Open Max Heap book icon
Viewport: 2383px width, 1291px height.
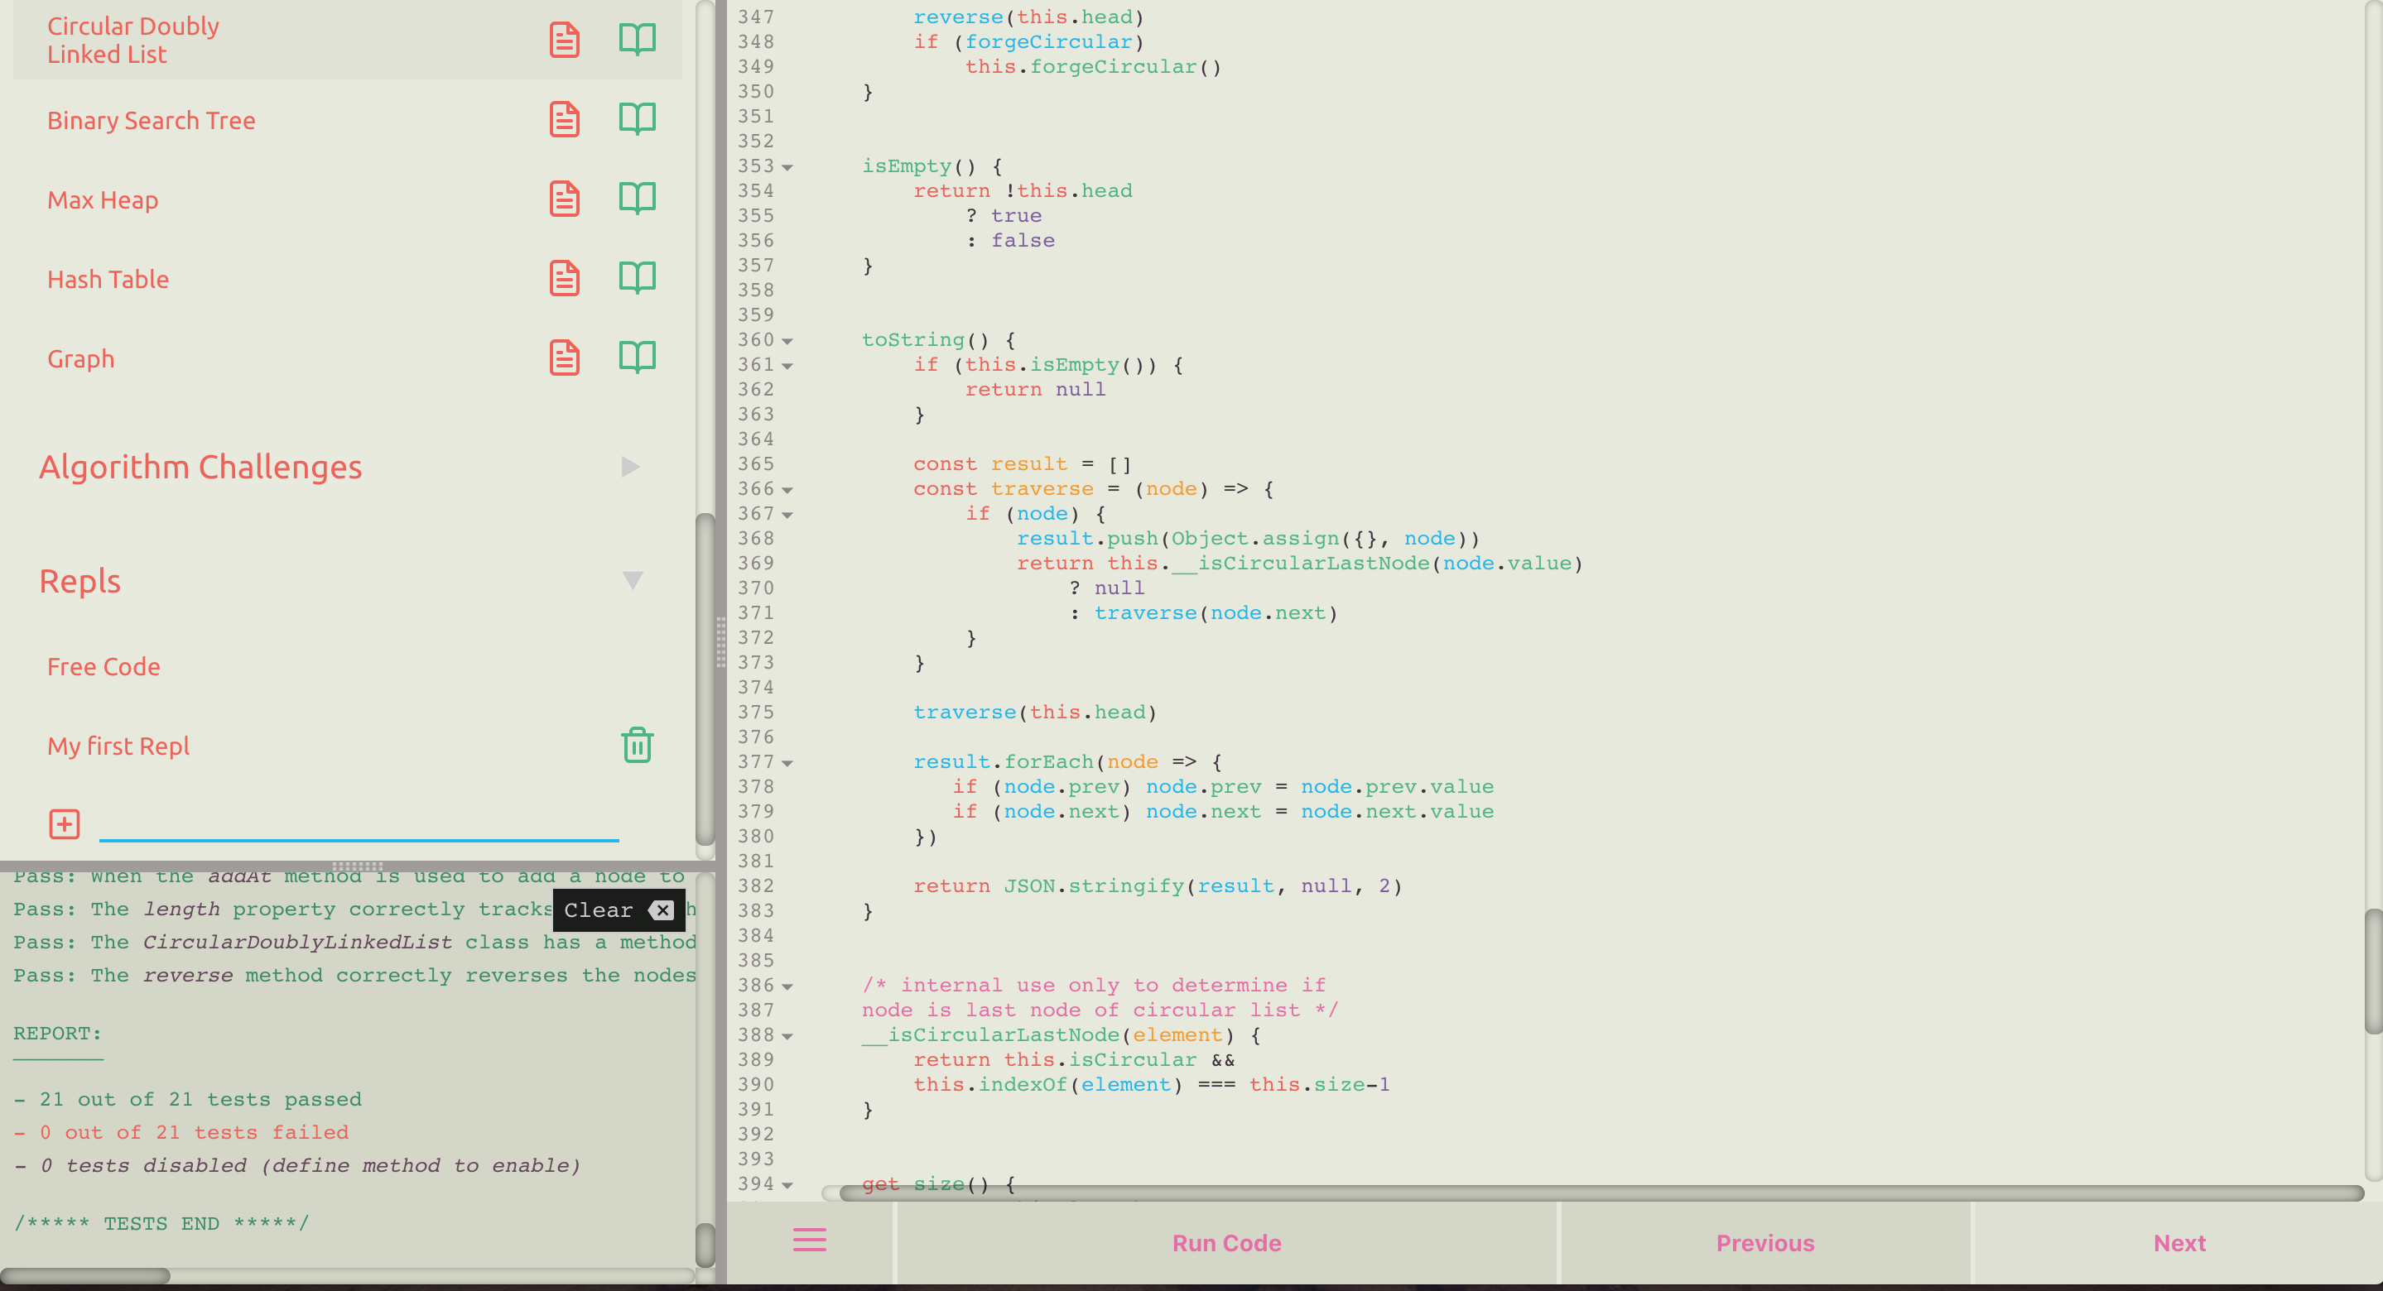[x=638, y=199]
